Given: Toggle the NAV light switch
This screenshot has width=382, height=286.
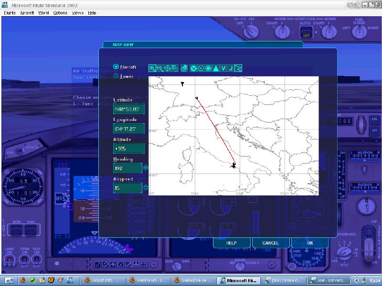Looking at the screenshot, I should click(31, 230).
